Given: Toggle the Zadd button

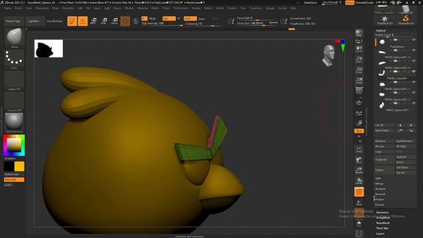Looking at the screenshot, I should pos(190,19).
